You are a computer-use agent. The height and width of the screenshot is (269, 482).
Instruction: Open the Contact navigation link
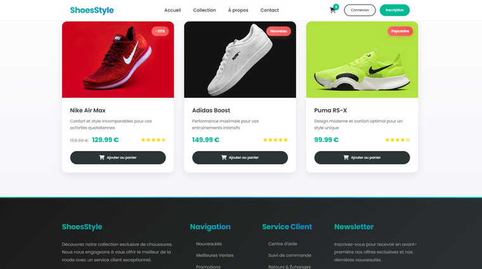(270, 10)
